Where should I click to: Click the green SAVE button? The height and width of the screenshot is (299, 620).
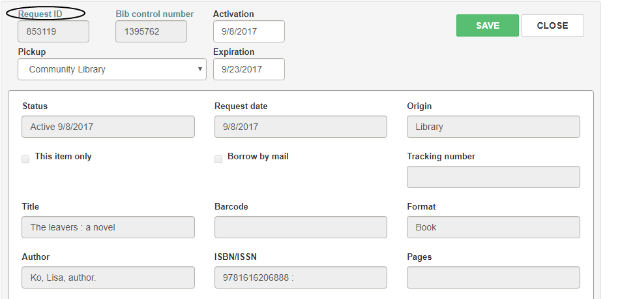point(488,25)
